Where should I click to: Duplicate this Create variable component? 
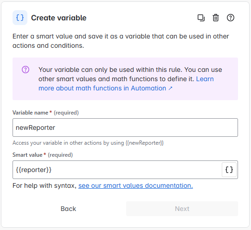pos(201,18)
